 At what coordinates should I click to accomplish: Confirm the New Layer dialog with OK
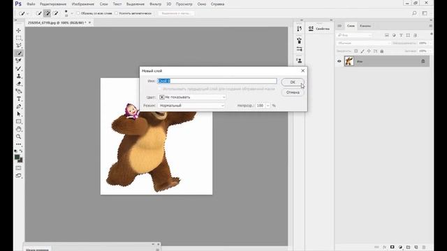click(x=293, y=82)
